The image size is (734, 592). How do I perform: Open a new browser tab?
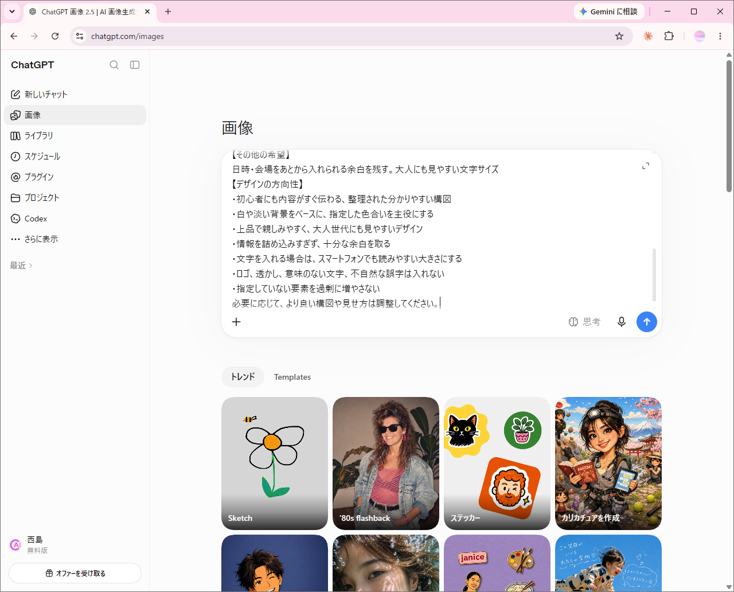(168, 11)
